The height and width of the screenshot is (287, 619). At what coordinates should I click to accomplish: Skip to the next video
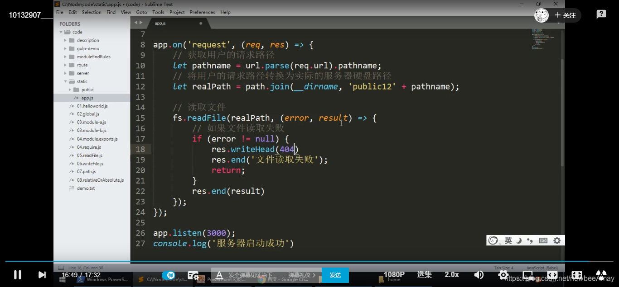tap(42, 275)
